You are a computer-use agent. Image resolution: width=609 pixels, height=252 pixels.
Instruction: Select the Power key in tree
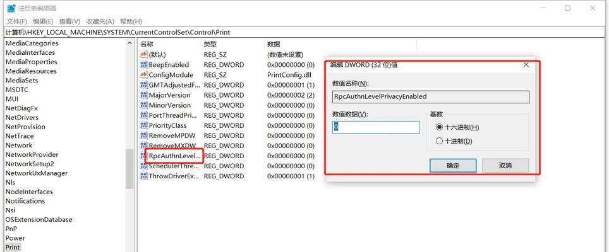click(x=15, y=238)
